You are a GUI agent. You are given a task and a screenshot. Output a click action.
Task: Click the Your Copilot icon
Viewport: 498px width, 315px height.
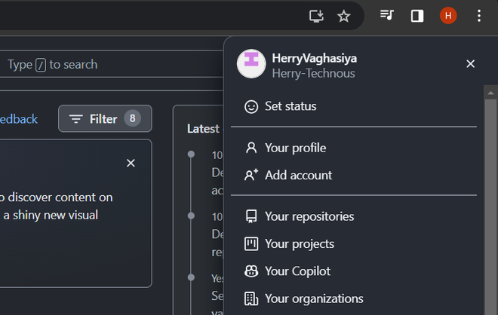pyautogui.click(x=251, y=271)
